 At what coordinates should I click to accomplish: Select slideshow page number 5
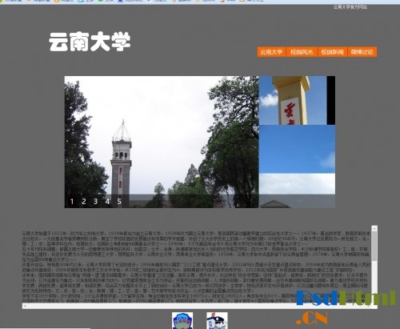(x=119, y=201)
